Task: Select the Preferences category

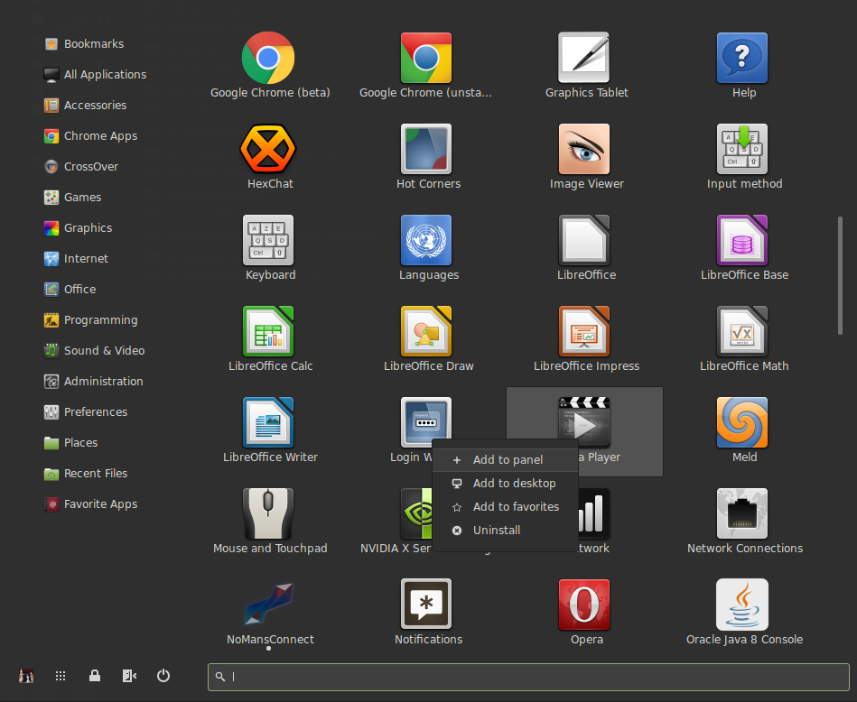Action: (x=86, y=412)
